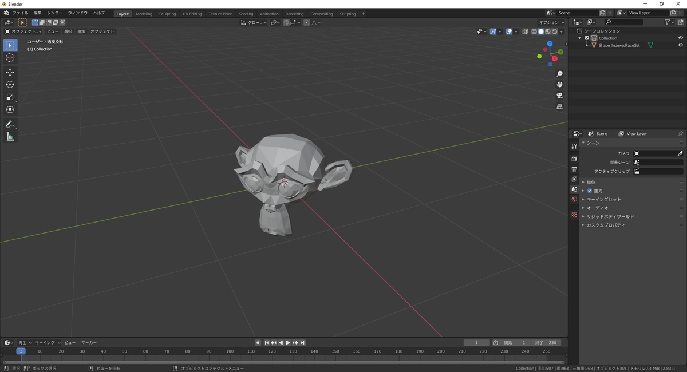
Task: Toggle viewport overlays button
Action: tap(509, 31)
